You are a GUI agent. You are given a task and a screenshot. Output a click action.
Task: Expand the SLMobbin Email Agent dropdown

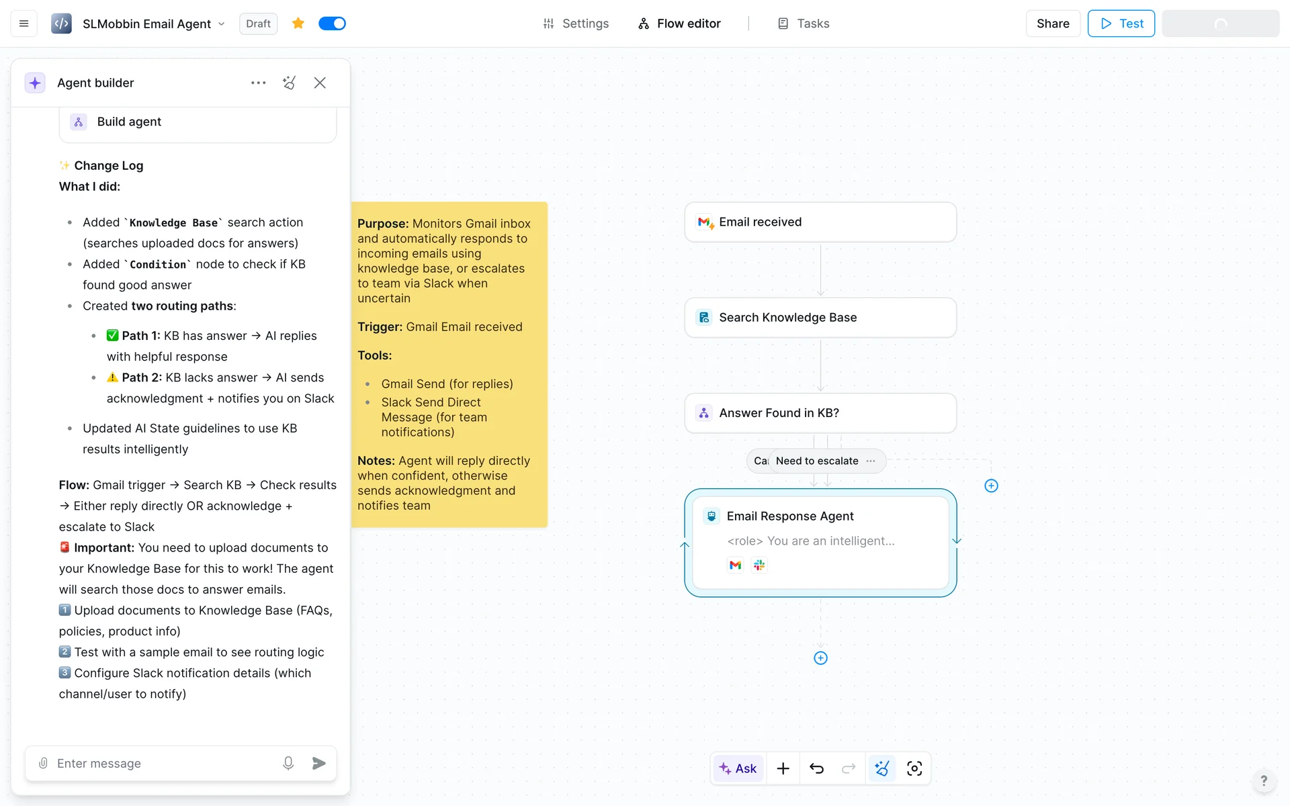coord(222,24)
